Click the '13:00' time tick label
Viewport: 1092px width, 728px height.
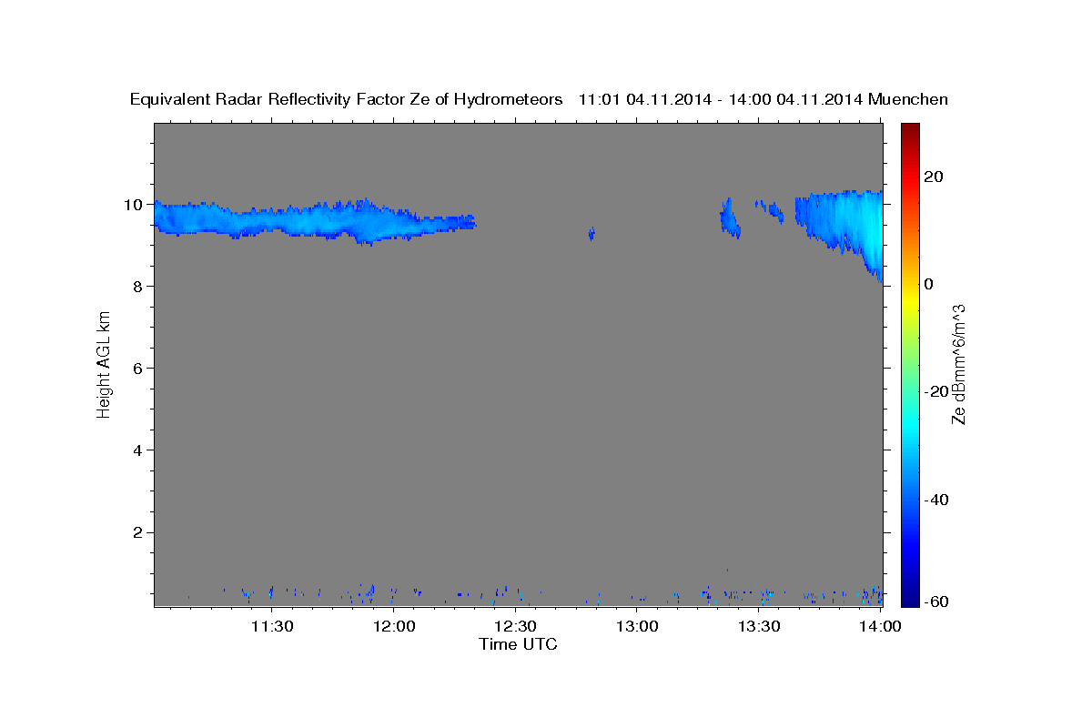pos(637,627)
